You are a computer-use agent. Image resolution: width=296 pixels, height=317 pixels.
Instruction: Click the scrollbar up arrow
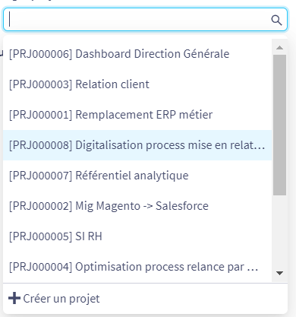(279, 47)
